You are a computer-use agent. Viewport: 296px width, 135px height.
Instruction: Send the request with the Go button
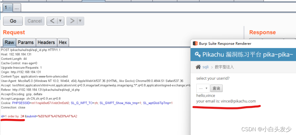pos(13,21)
